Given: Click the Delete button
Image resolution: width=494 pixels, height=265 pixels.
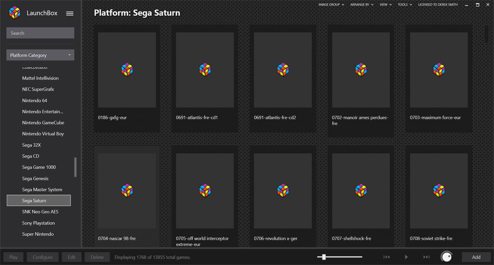Looking at the screenshot, I should pos(97,257).
